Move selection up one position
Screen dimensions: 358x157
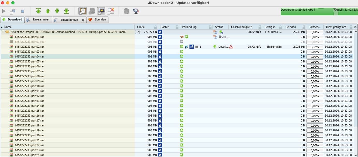[48, 11]
